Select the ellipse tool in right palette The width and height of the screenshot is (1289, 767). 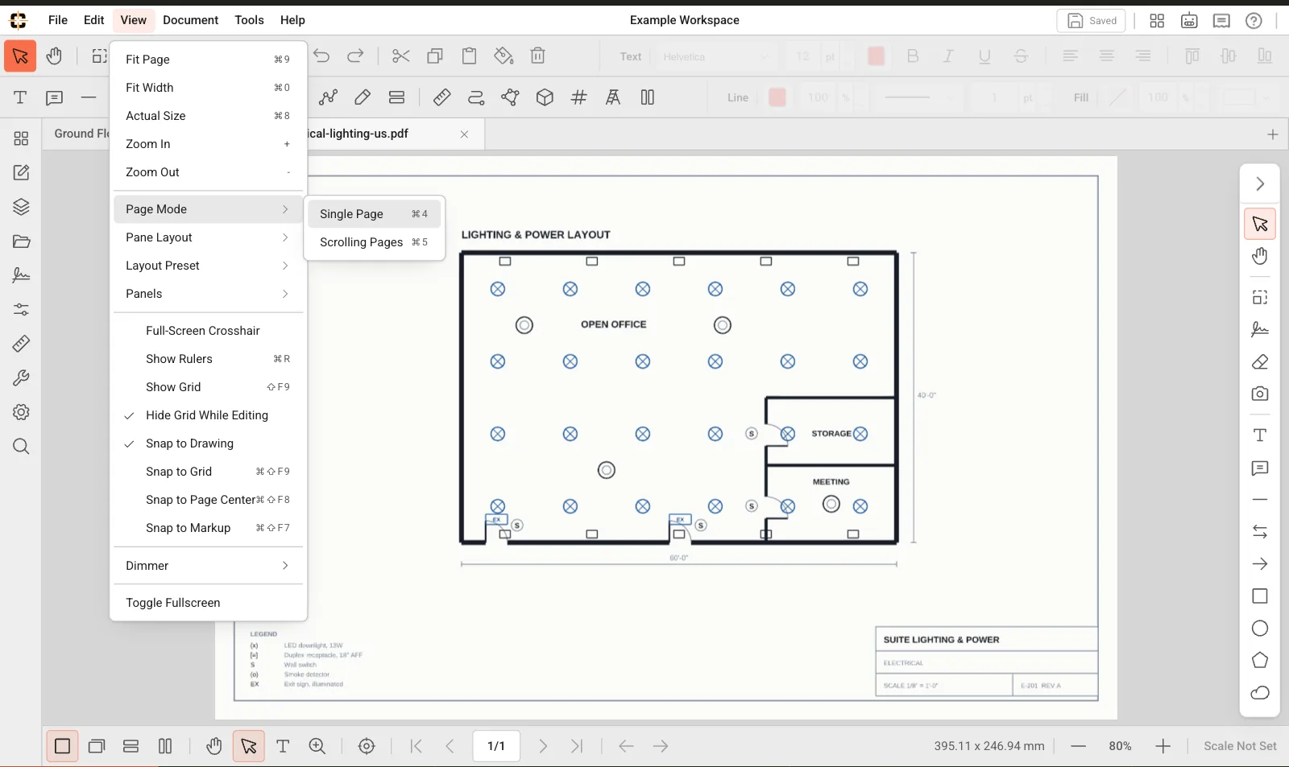pos(1260,629)
